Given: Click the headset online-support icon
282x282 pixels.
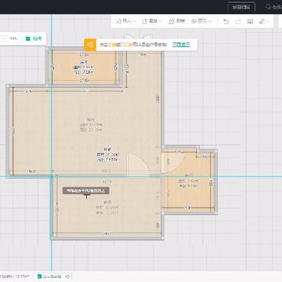Looking at the screenshot, I should coord(268,7).
